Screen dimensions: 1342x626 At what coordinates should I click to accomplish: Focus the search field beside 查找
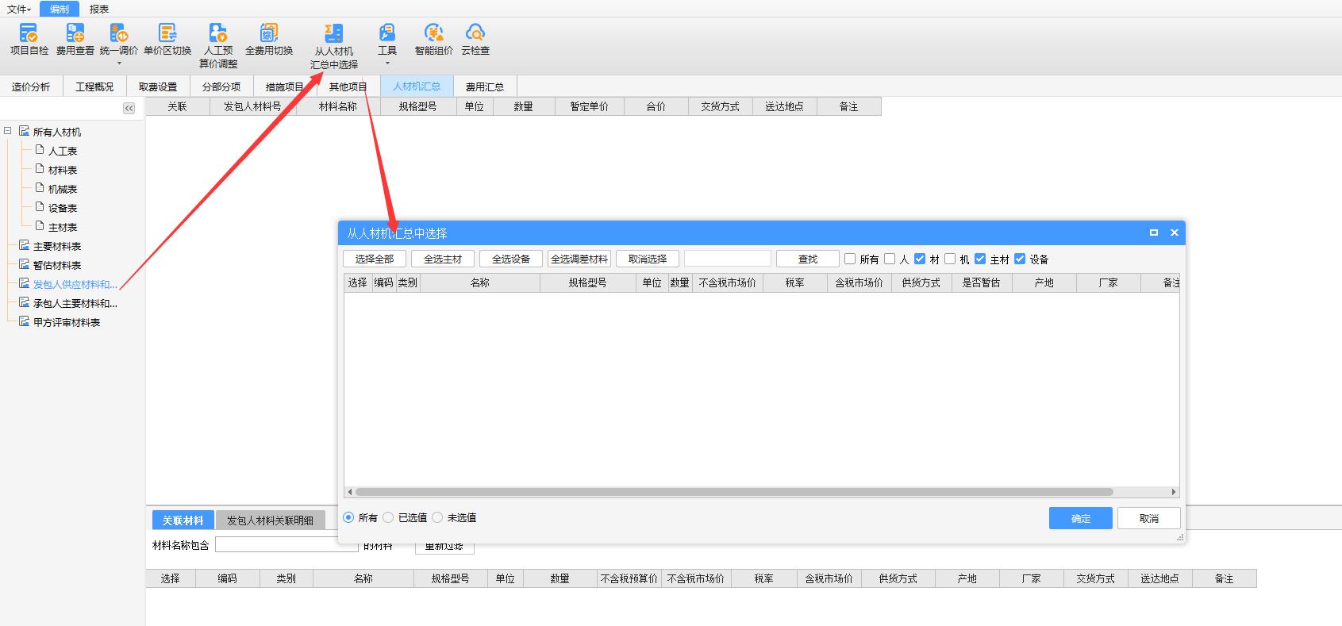tap(728, 259)
